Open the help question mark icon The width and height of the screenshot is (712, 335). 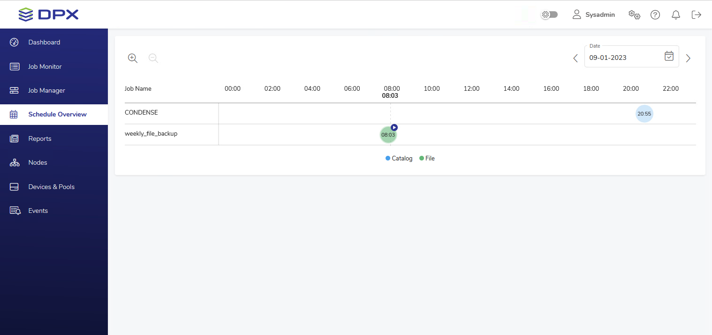click(655, 15)
